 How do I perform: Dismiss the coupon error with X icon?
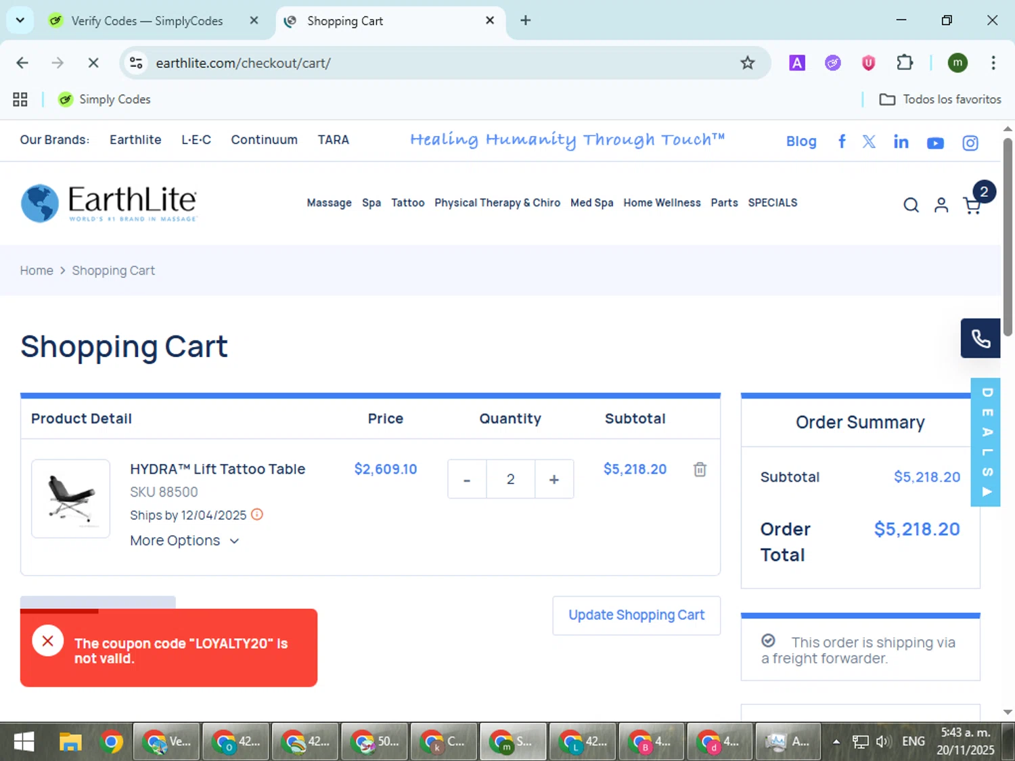point(48,641)
